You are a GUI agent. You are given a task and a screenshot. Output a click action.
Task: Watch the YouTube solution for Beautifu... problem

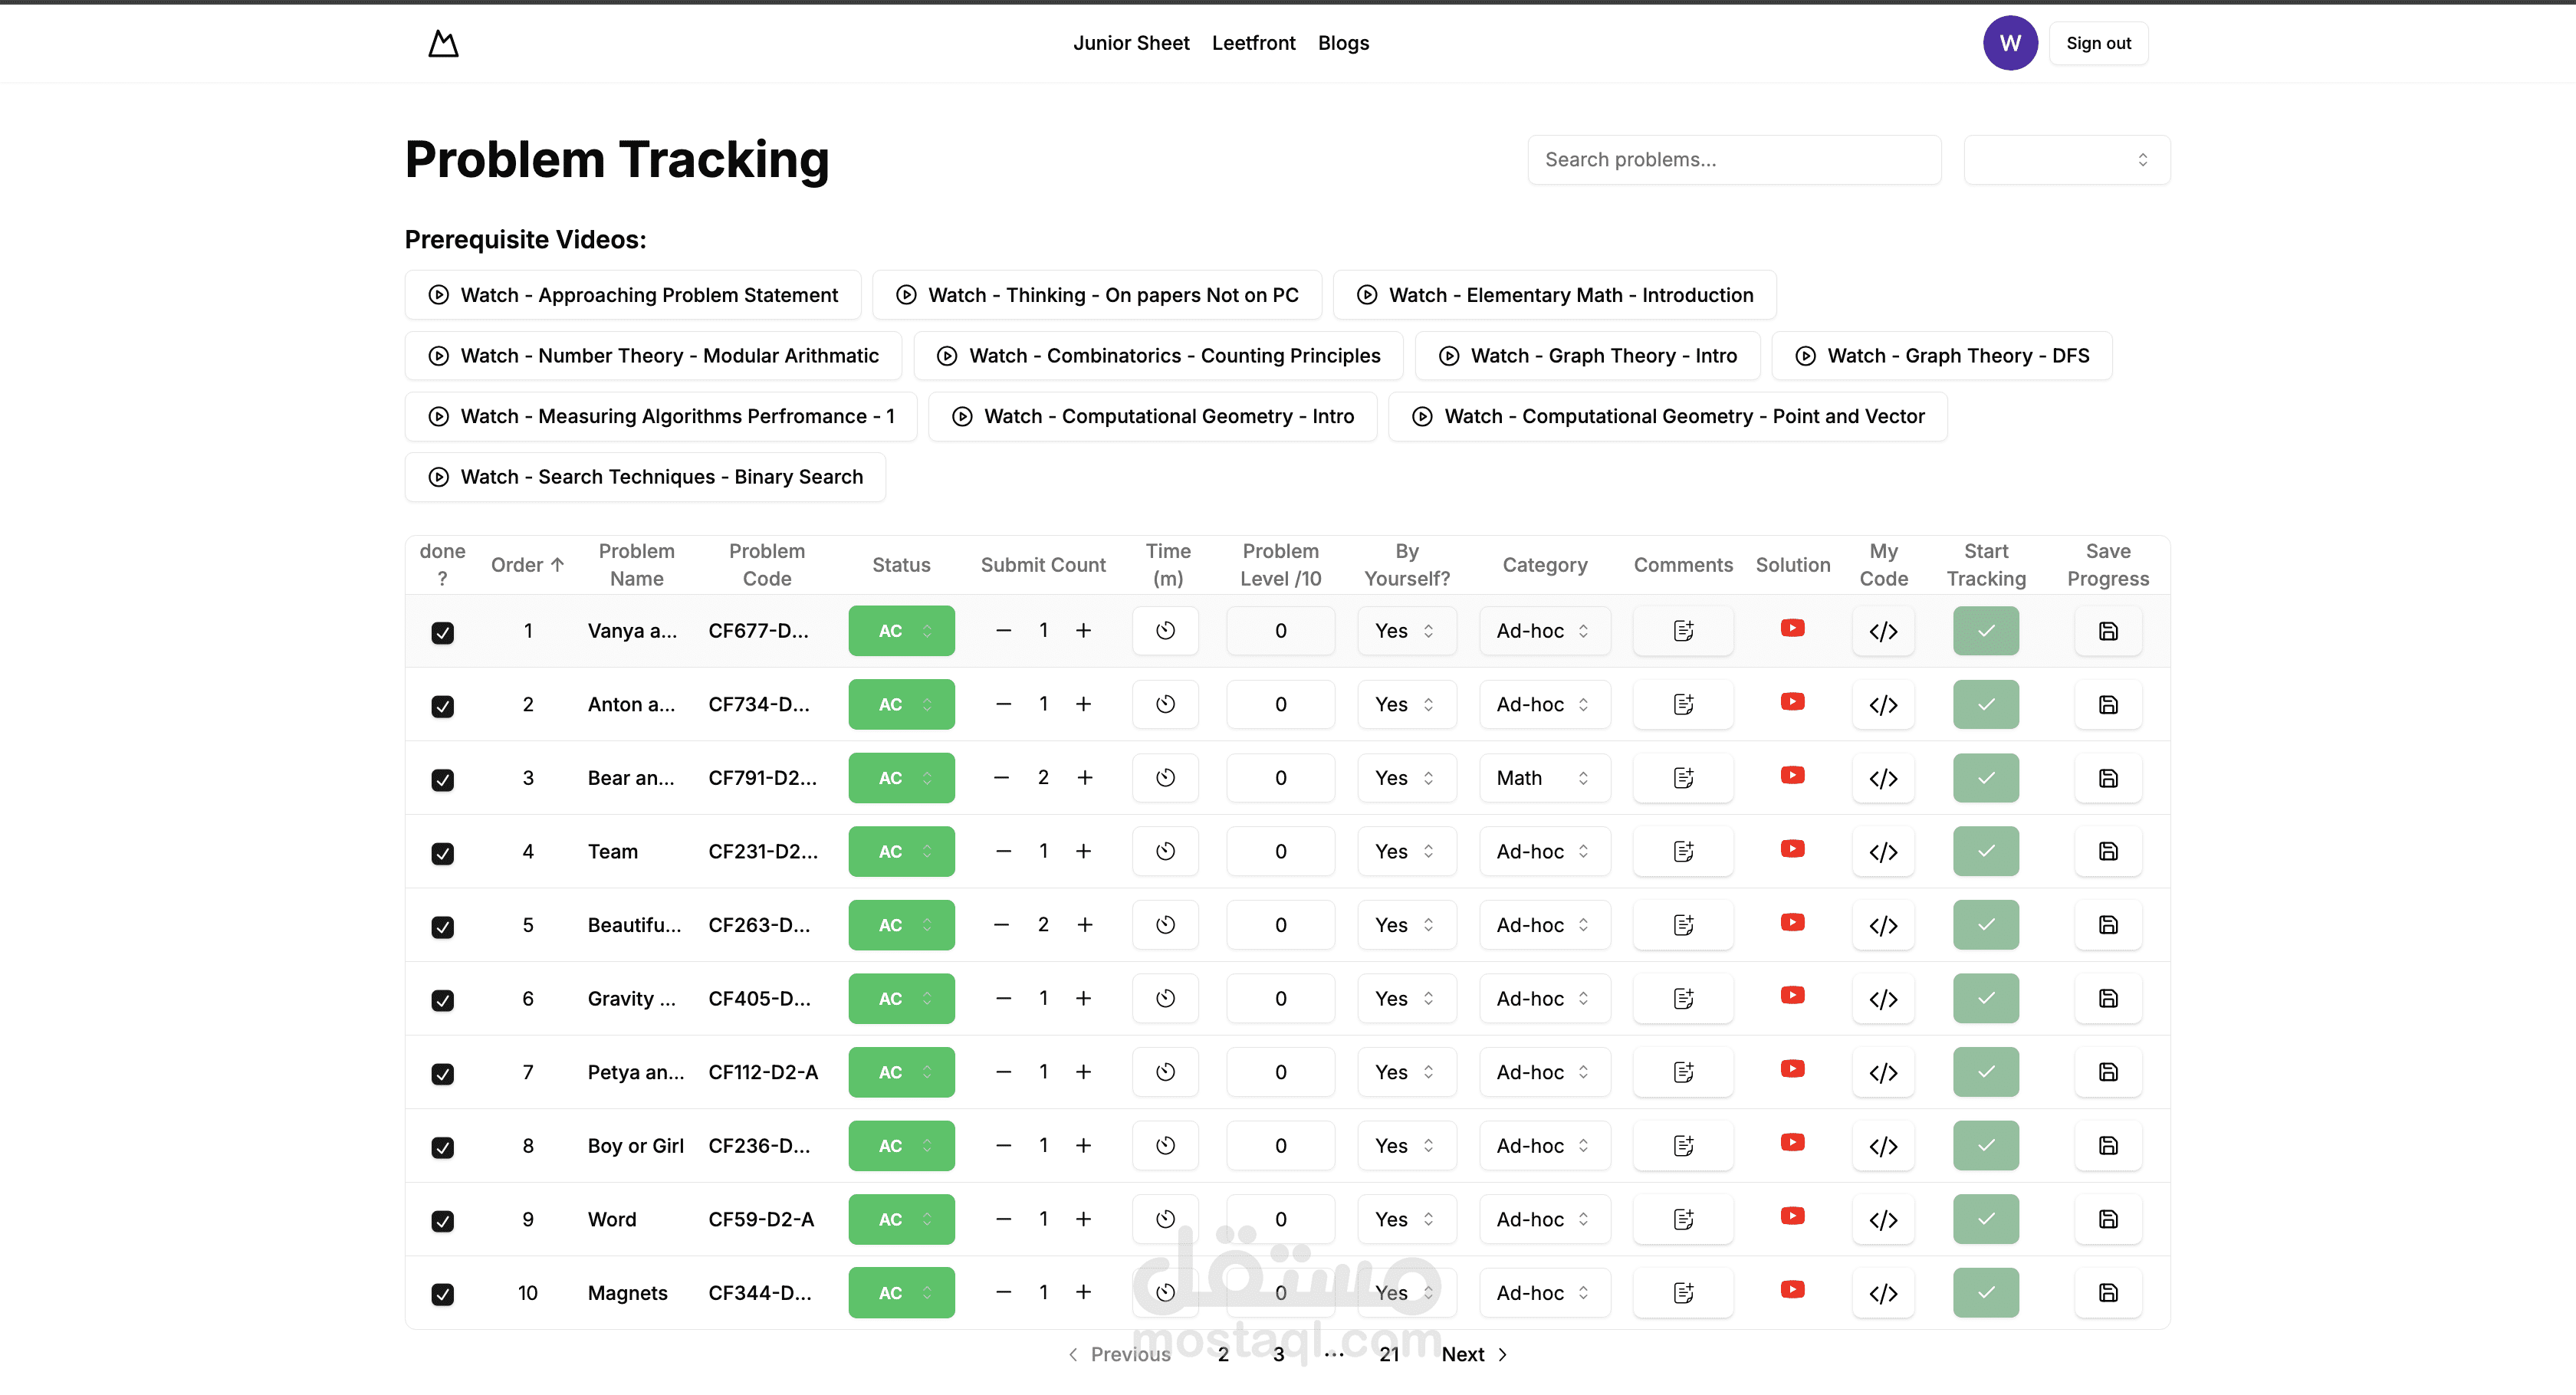[1792, 922]
